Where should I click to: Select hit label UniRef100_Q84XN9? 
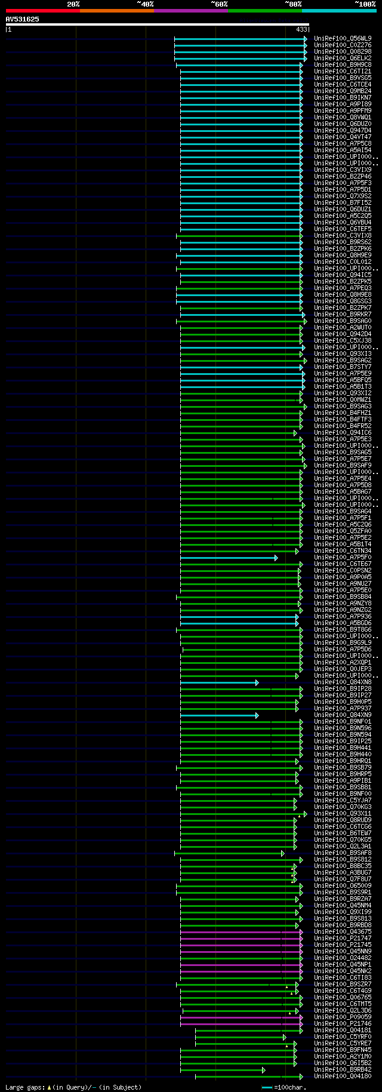343,715
